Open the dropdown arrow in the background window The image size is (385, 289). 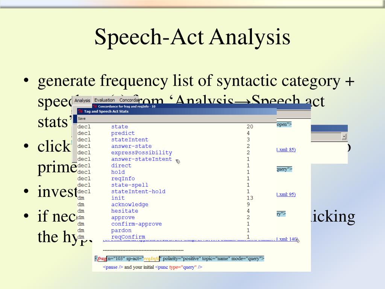(x=344, y=136)
